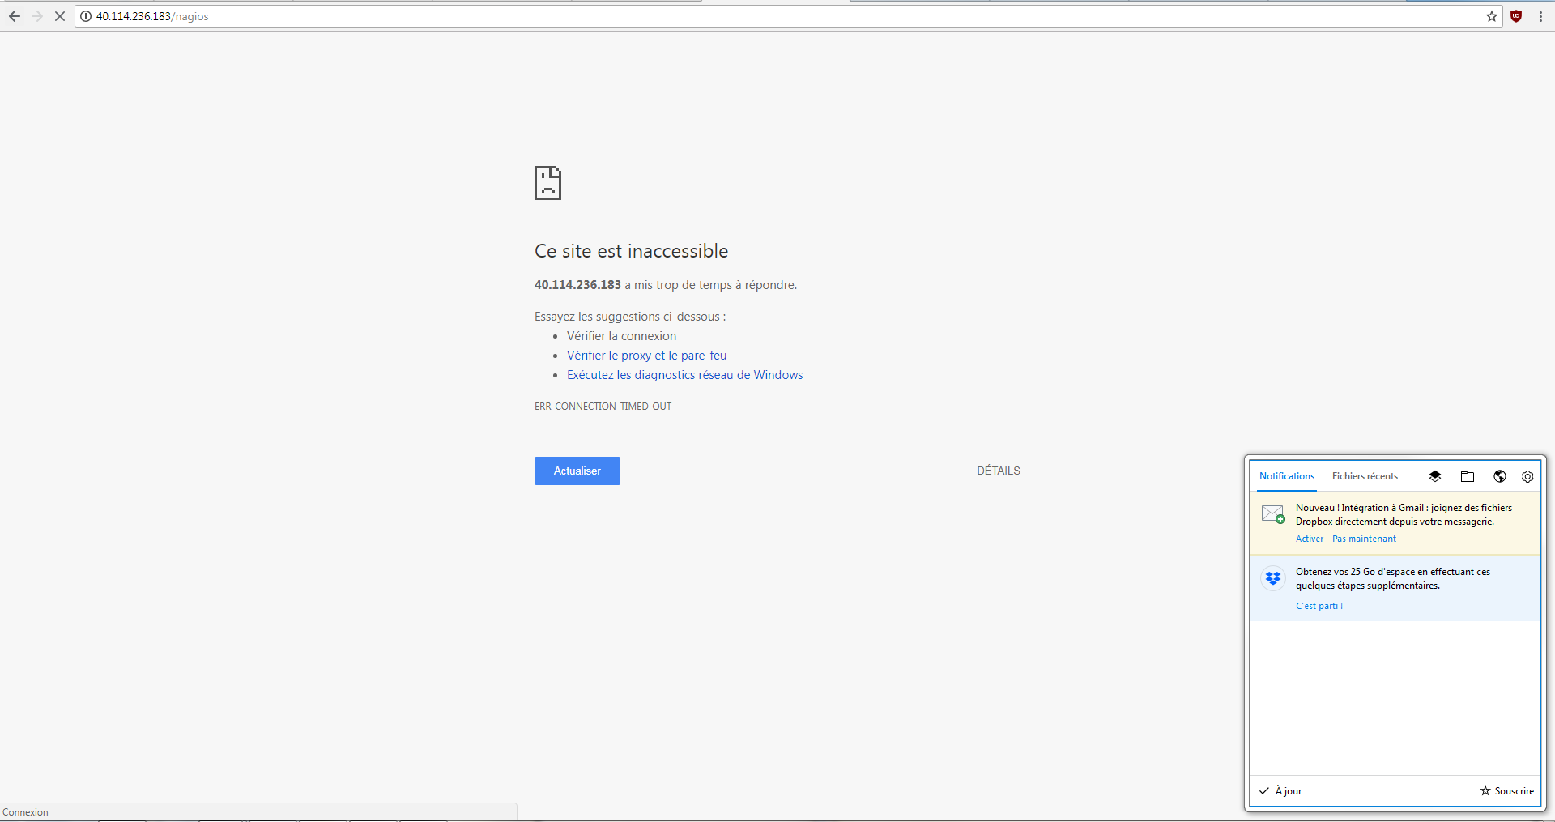1555x822 pixels.
Task: Bookmark this page with the star icon
Action: pyautogui.click(x=1491, y=16)
